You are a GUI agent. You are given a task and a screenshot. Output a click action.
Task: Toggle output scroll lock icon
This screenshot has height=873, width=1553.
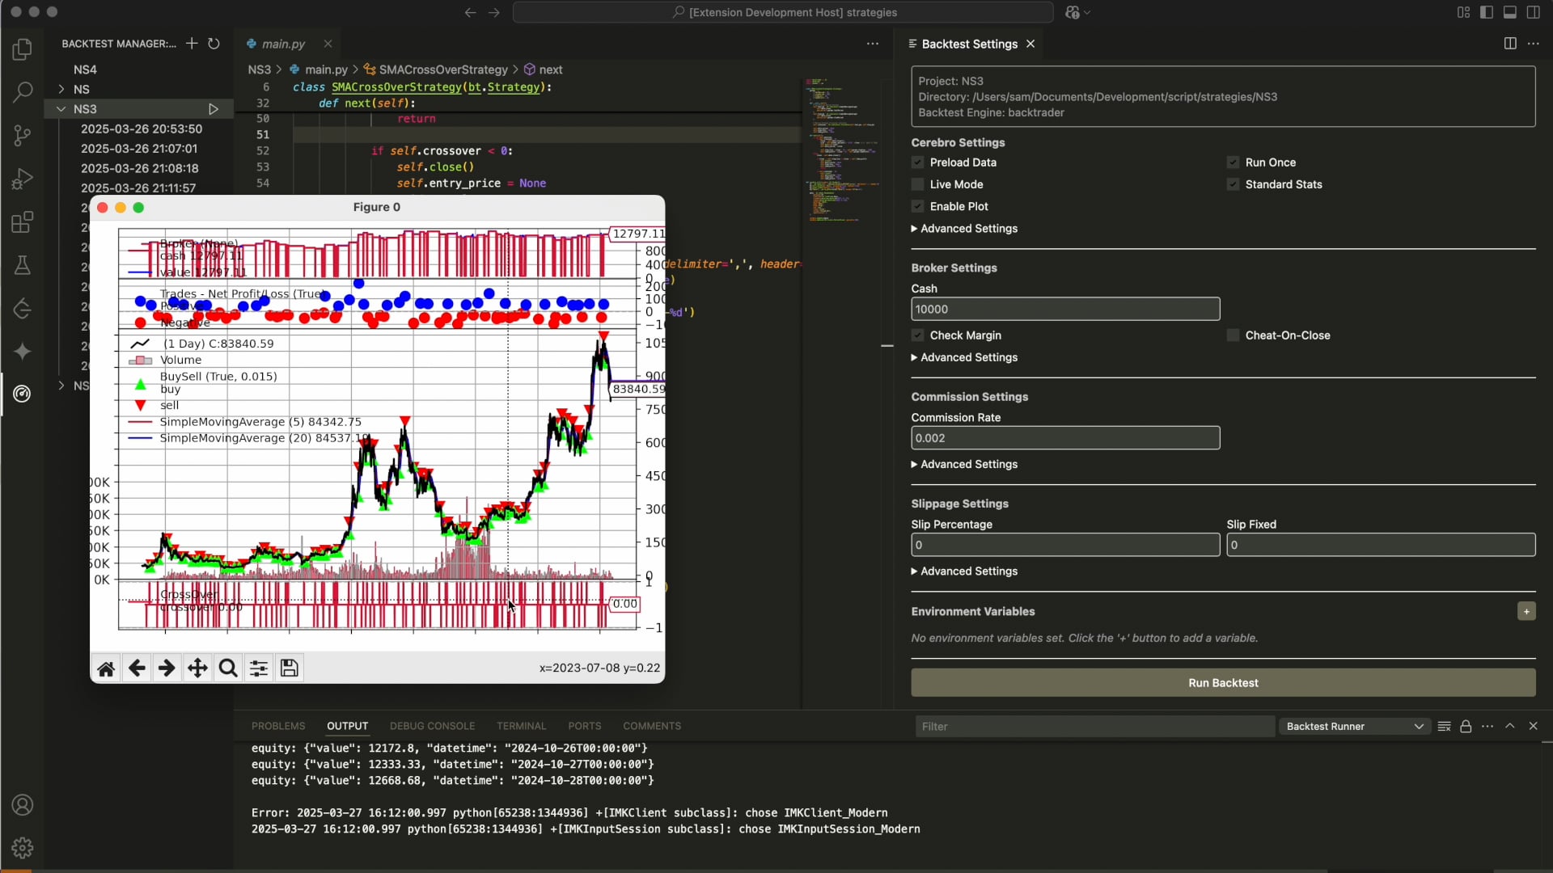pos(1466,727)
